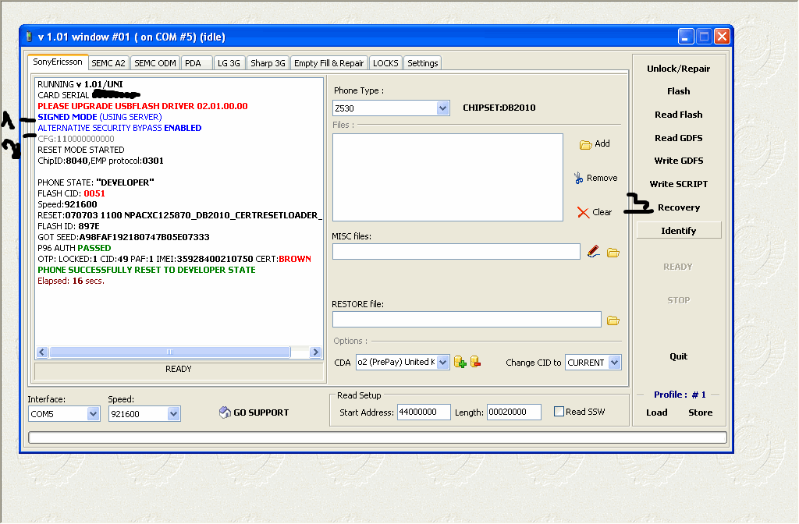Expand the CDA o2 PrePay dropdown

[443, 363]
